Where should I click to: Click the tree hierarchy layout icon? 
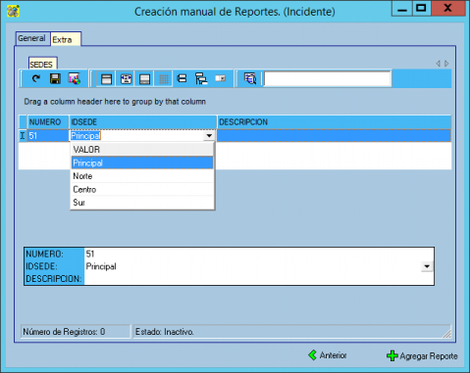(x=201, y=78)
